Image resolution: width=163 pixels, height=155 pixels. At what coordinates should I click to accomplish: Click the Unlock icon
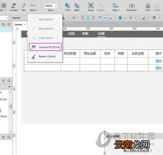pos(157,7)
